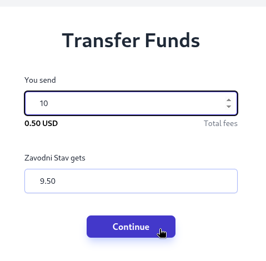Click the Transfer Funds heading

pyautogui.click(x=131, y=41)
